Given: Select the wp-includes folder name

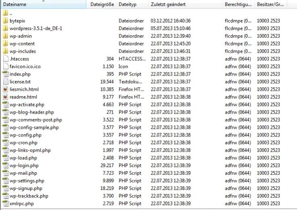Looking at the screenshot, I should click(23, 51).
